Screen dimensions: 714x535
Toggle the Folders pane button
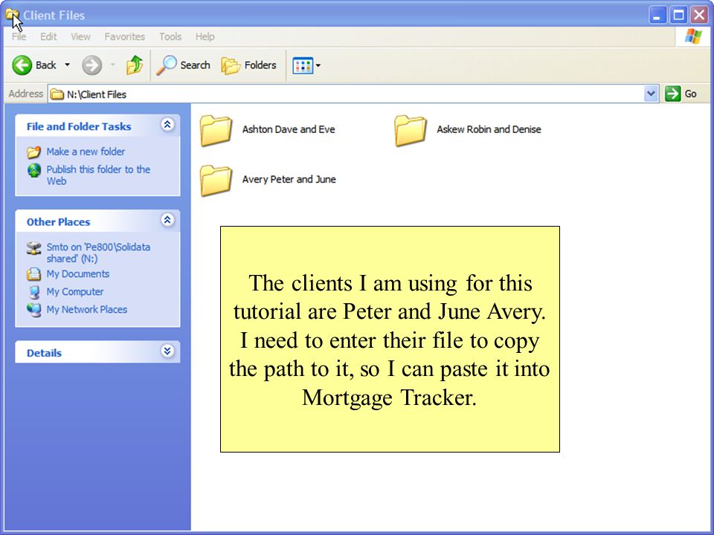coord(249,65)
